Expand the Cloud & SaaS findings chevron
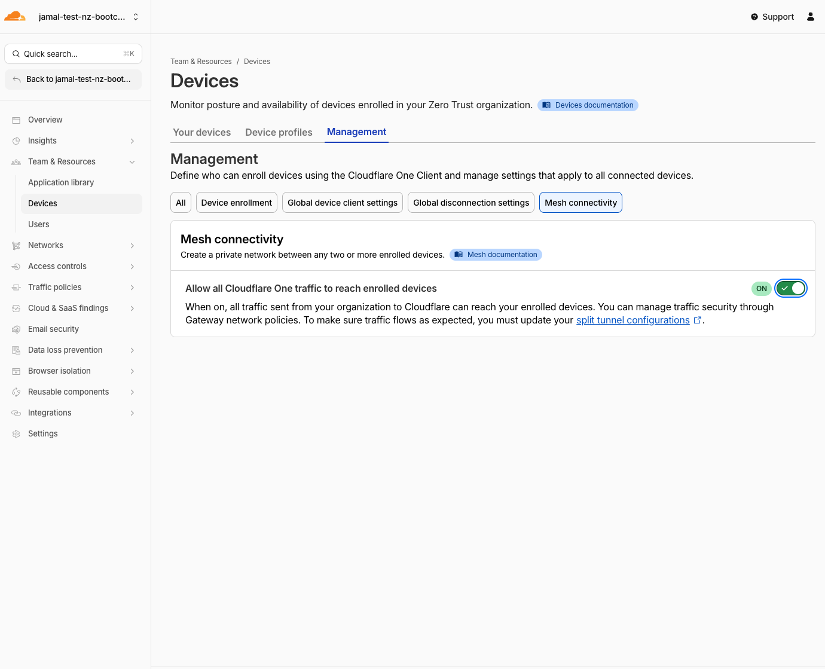Screen dimensions: 825x669 132,308
